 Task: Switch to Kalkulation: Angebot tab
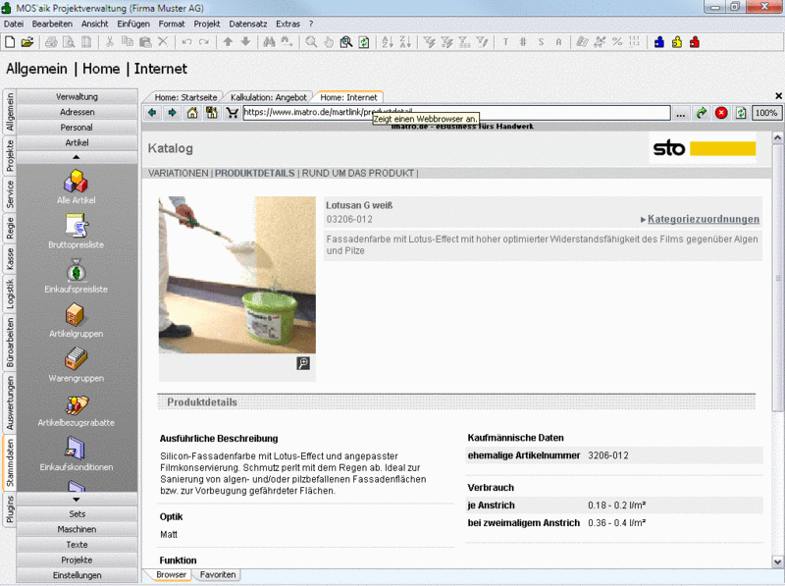tap(269, 97)
